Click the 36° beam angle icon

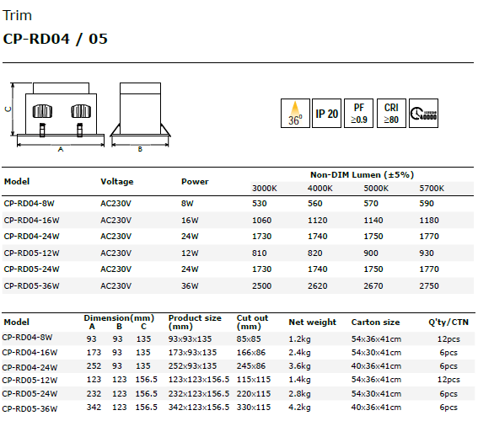tap(295, 113)
